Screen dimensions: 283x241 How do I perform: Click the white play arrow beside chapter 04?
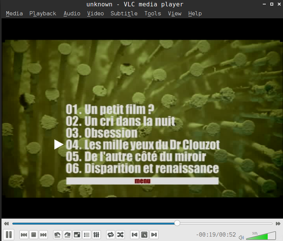[x=58, y=145]
